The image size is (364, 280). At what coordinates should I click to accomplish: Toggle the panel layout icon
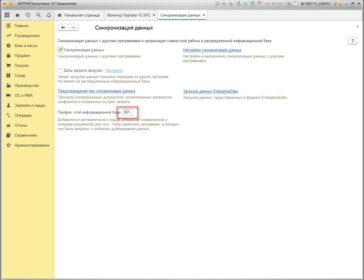point(295,4)
